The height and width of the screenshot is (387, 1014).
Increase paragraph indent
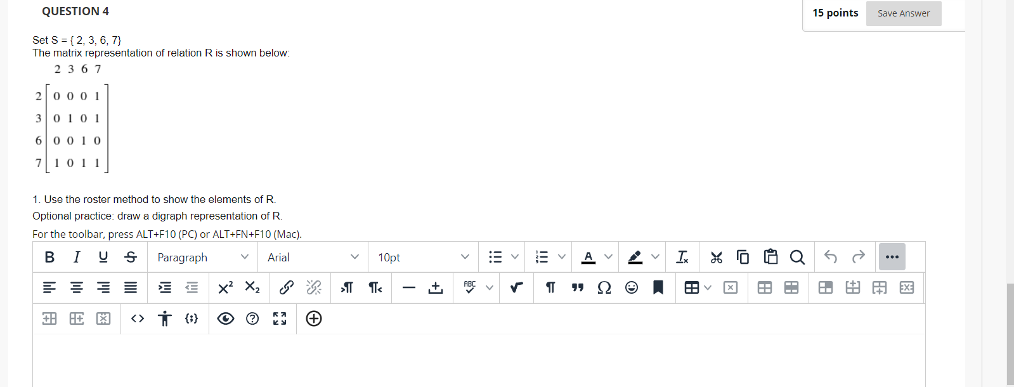165,287
